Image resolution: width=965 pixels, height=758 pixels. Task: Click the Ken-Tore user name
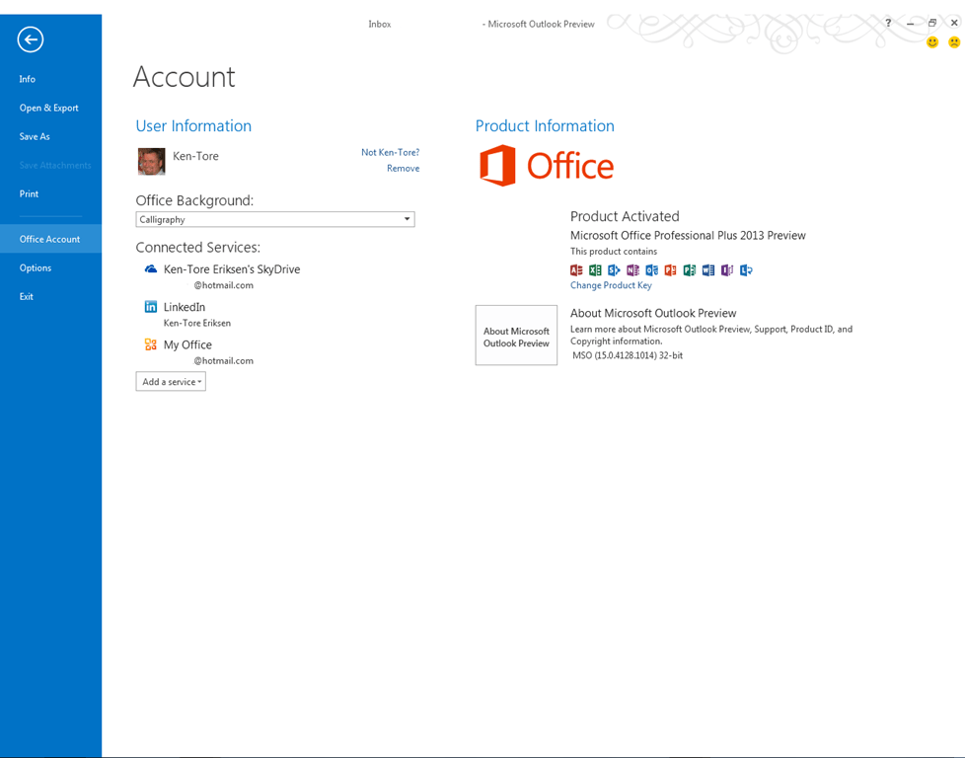coord(195,156)
